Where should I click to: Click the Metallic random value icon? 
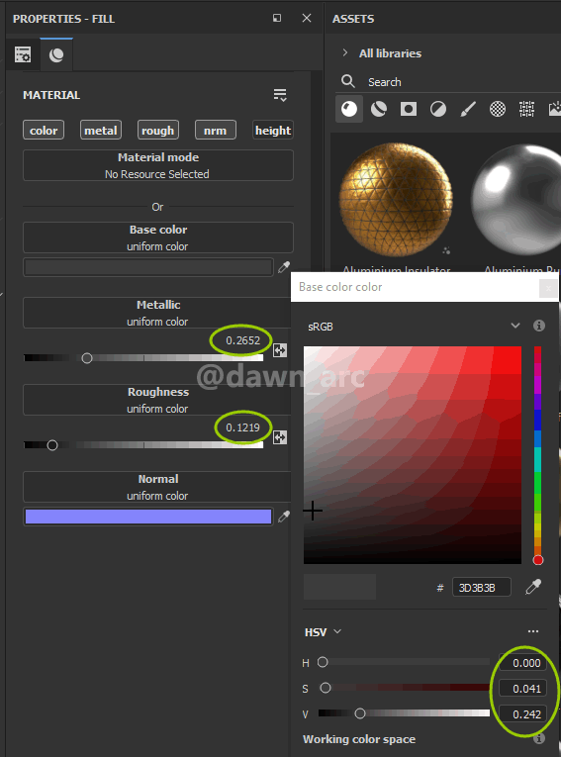(x=280, y=350)
